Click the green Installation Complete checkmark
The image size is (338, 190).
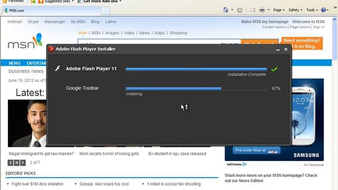click(x=275, y=69)
